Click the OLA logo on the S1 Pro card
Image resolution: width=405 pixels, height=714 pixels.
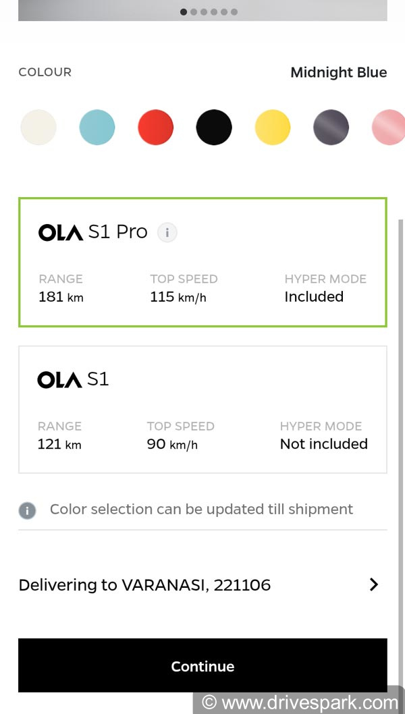tap(59, 232)
